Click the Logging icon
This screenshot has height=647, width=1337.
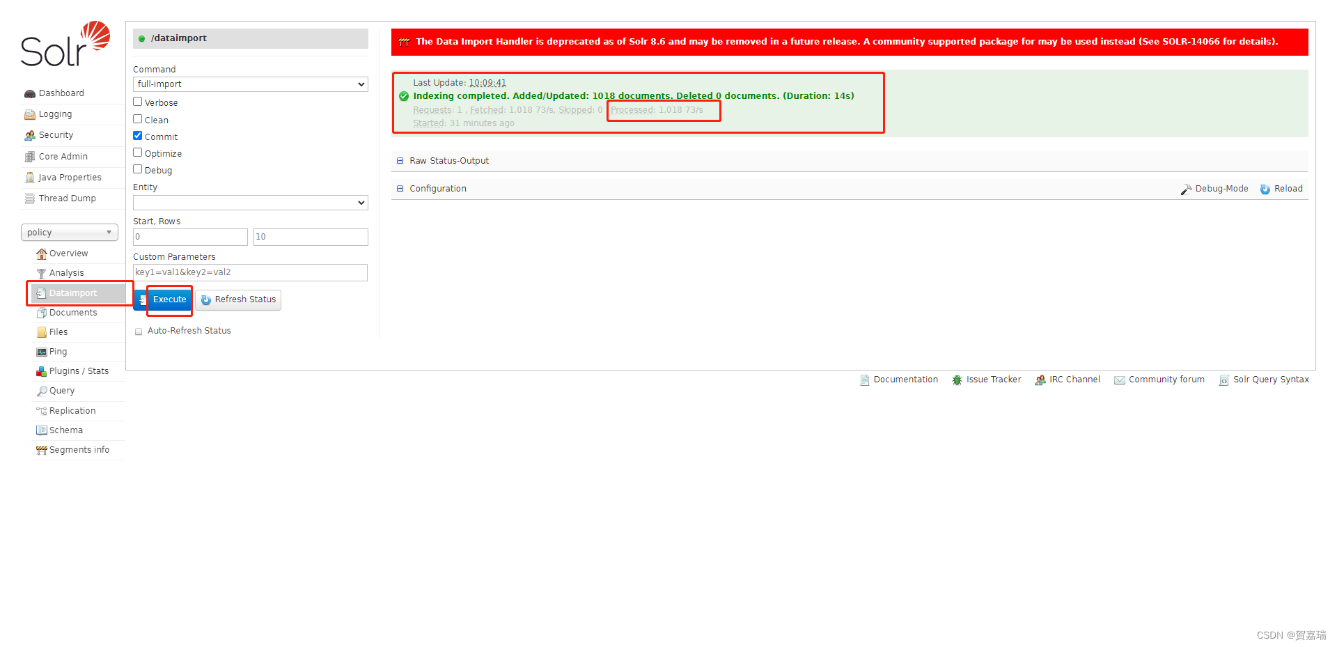pos(30,114)
